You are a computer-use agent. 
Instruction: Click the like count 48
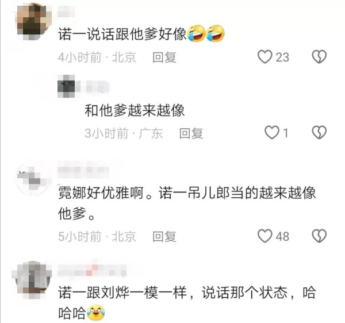(282, 237)
